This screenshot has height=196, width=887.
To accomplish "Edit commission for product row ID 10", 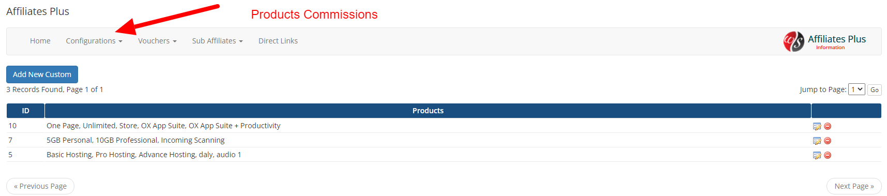I will (x=817, y=126).
